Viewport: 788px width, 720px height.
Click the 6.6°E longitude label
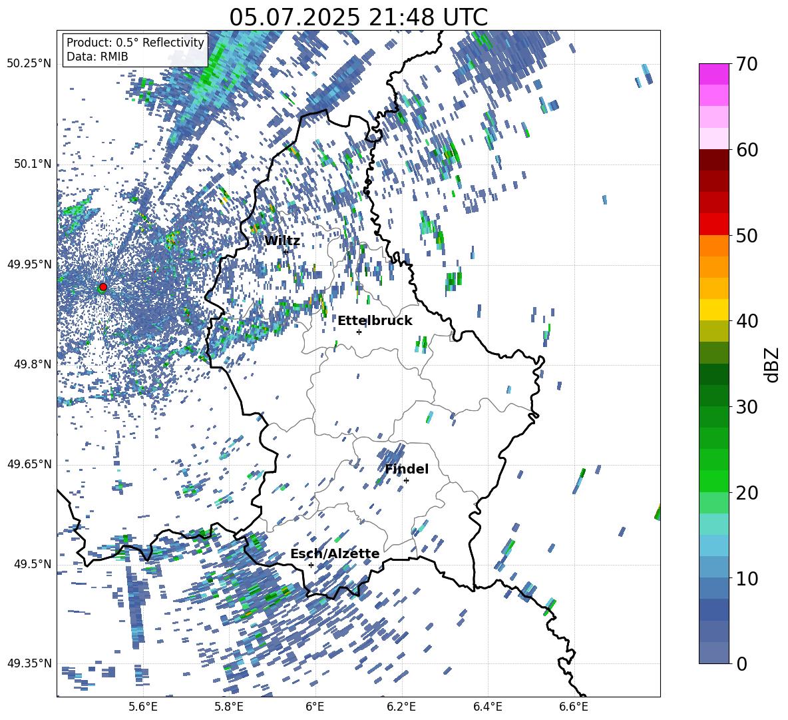click(574, 707)
